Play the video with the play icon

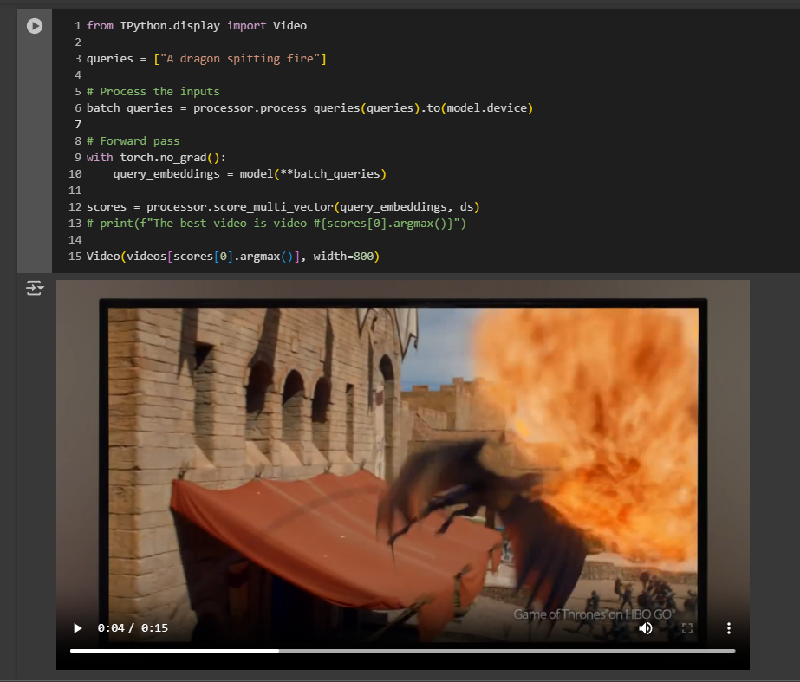coord(77,628)
